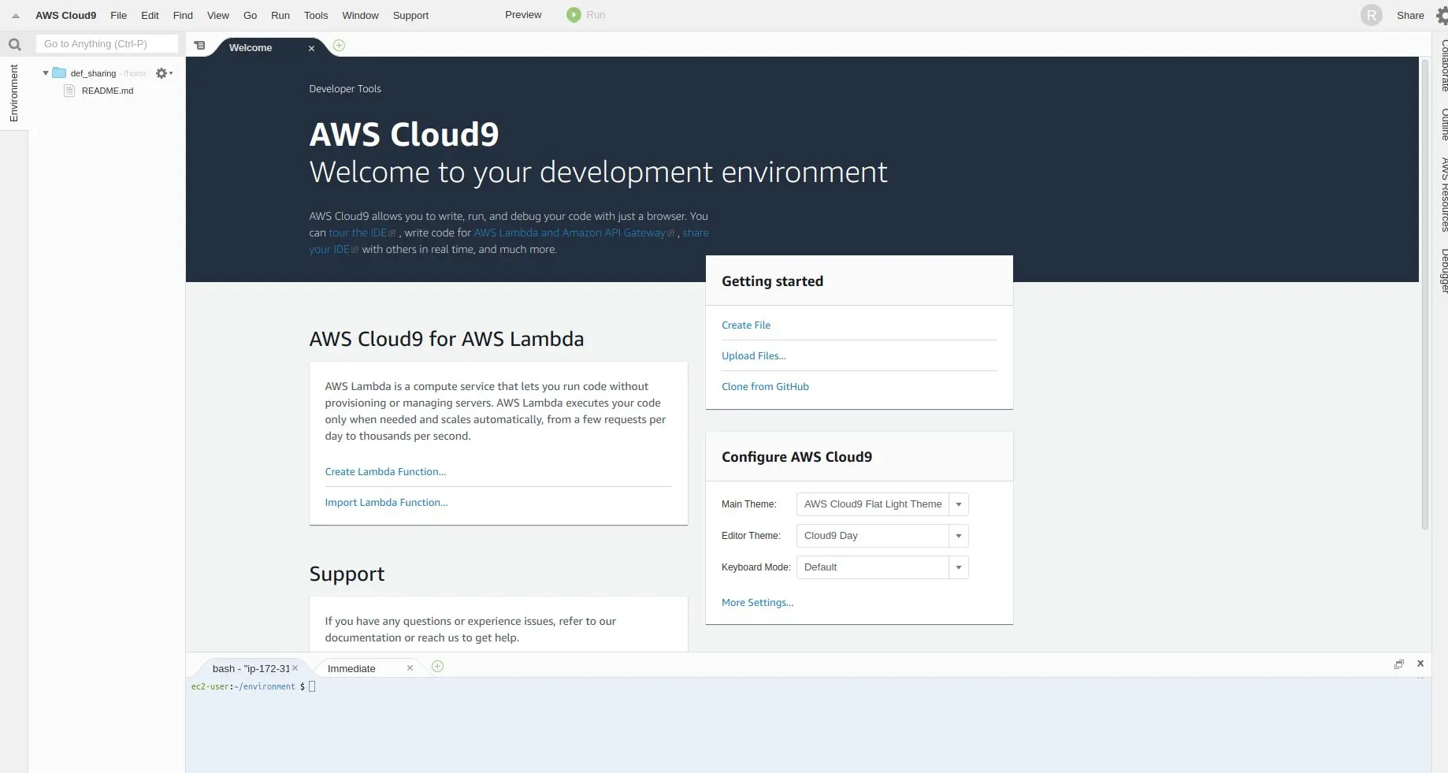Image resolution: width=1448 pixels, height=773 pixels.
Task: Switch to the Immediate tab
Action: point(351,668)
